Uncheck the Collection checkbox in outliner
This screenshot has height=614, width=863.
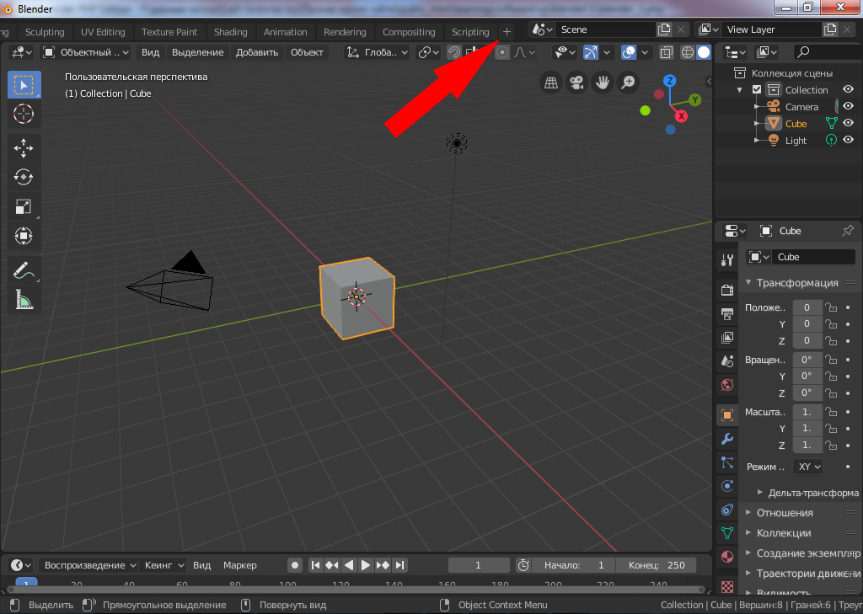757,90
